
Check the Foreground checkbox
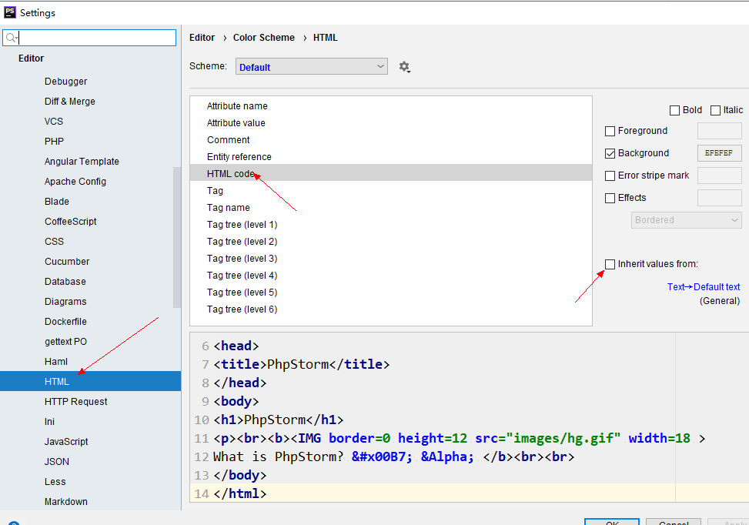610,131
